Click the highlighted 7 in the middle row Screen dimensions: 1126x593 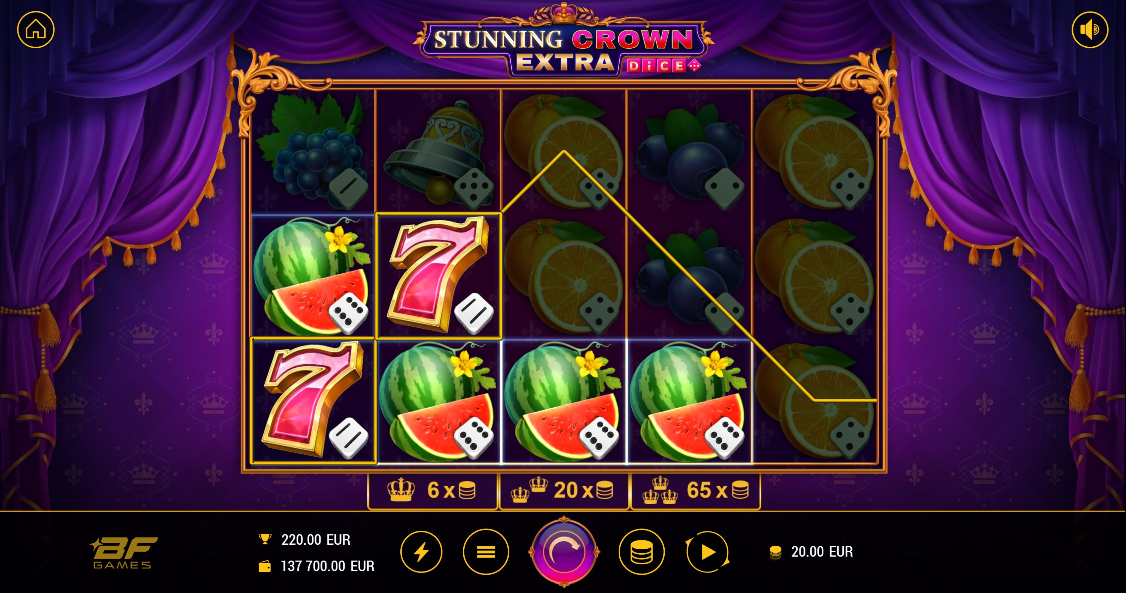[438, 276]
